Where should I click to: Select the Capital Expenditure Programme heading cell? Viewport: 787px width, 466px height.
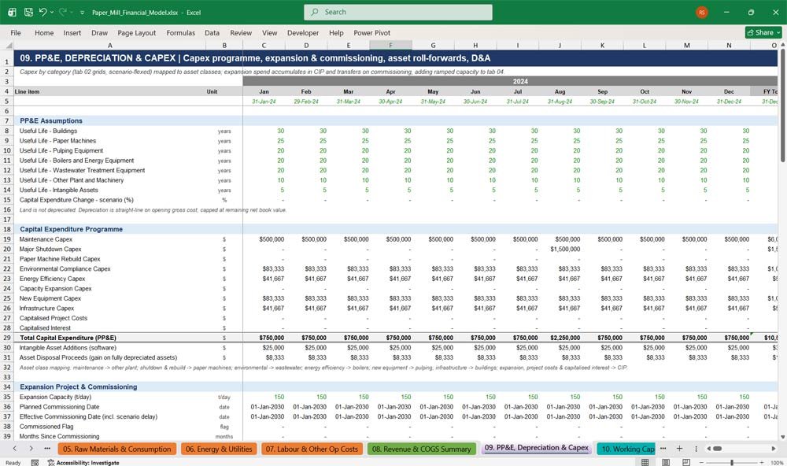(72, 229)
